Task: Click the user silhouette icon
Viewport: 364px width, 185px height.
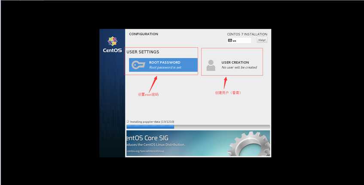Action: point(211,65)
